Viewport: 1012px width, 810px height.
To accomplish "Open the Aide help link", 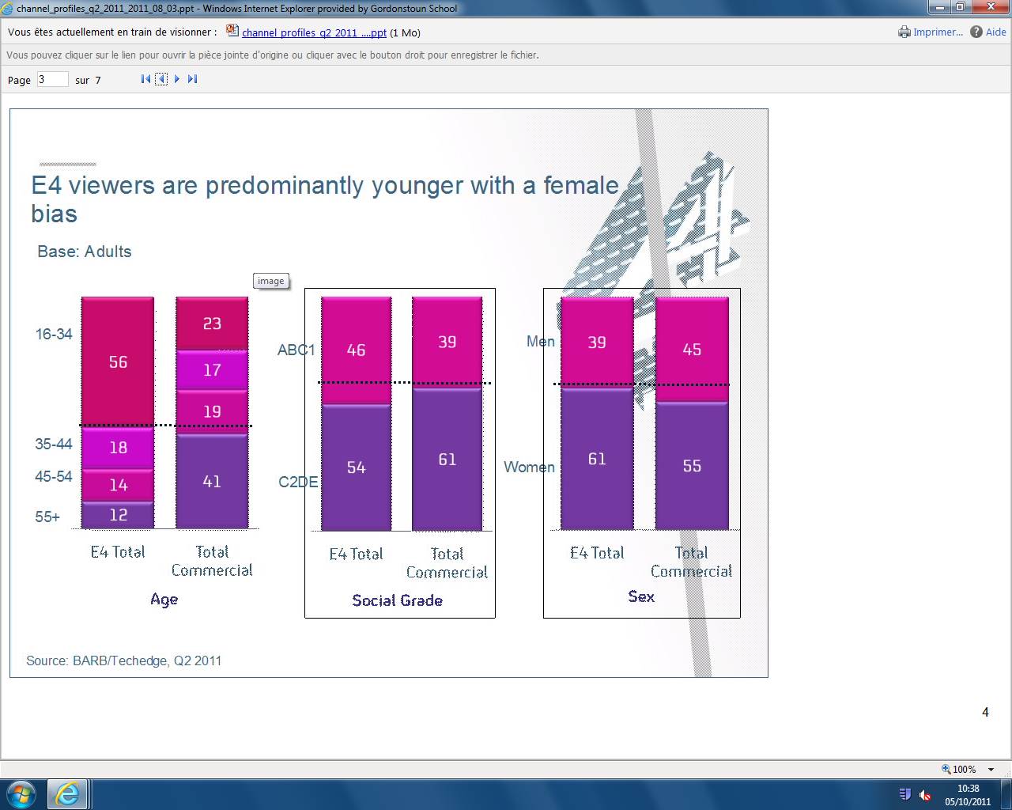I will click(988, 32).
